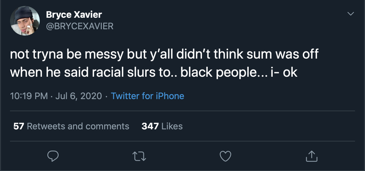This screenshot has width=365, height=171.
Task: Click the reply speech bubble icon
Action: 53,157
